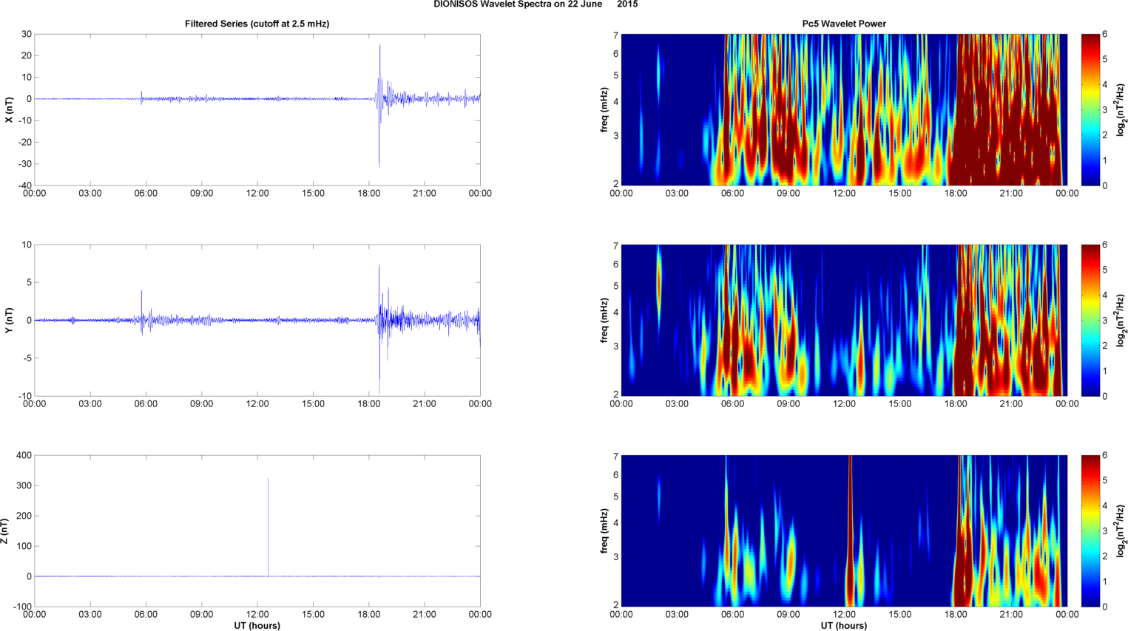Click the colorbar beside middle wavelet plot
The image size is (1128, 631).
[x=1090, y=320]
